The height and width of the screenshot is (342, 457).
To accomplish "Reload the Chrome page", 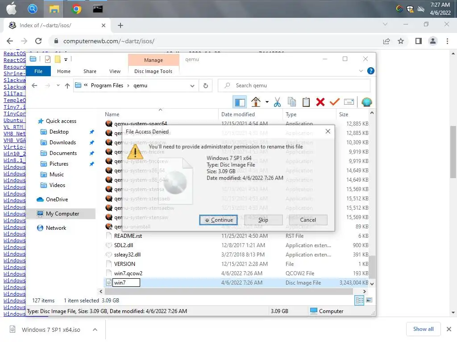I will [x=38, y=41].
